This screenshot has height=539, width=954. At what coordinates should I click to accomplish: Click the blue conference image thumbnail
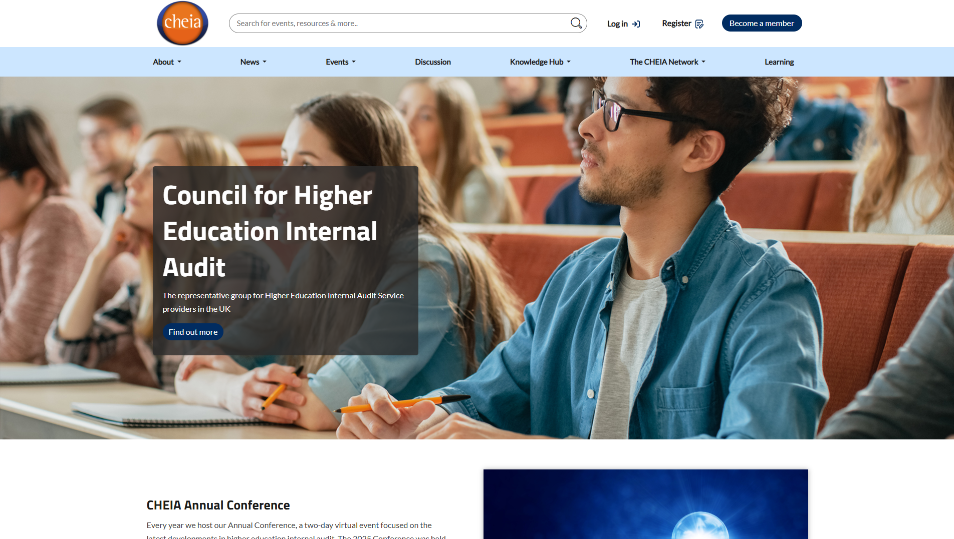[x=645, y=504]
